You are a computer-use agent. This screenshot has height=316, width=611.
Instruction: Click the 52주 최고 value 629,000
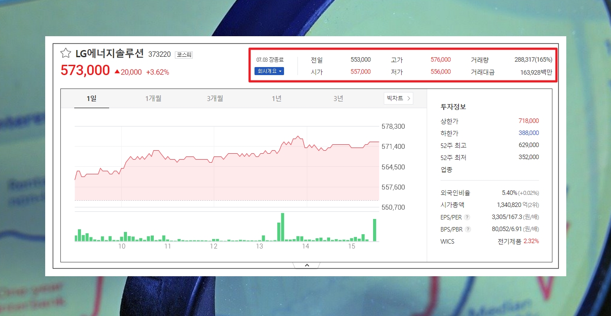[529, 145]
